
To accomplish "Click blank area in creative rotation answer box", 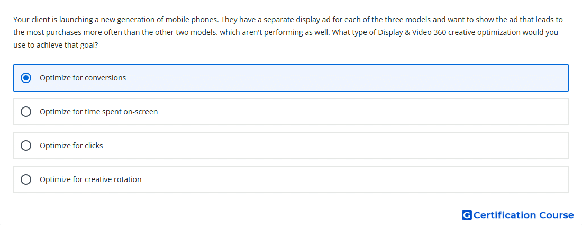I will click(352, 179).
